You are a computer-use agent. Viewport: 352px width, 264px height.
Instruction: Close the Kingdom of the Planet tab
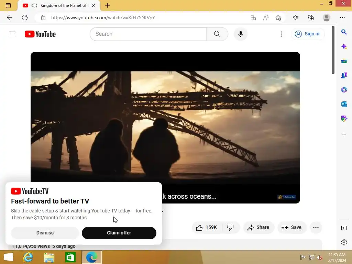coord(93,5)
